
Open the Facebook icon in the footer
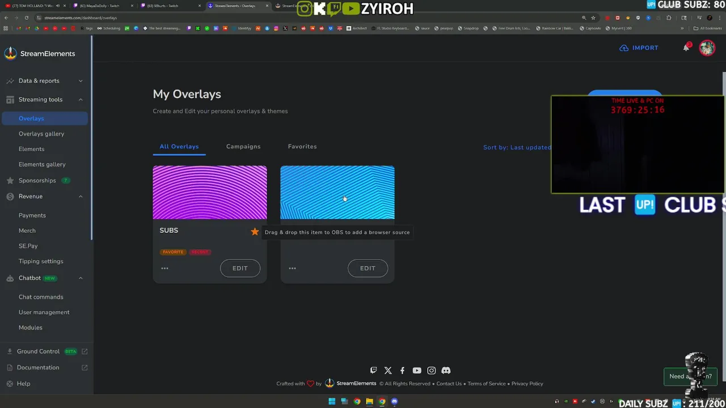[x=402, y=370]
